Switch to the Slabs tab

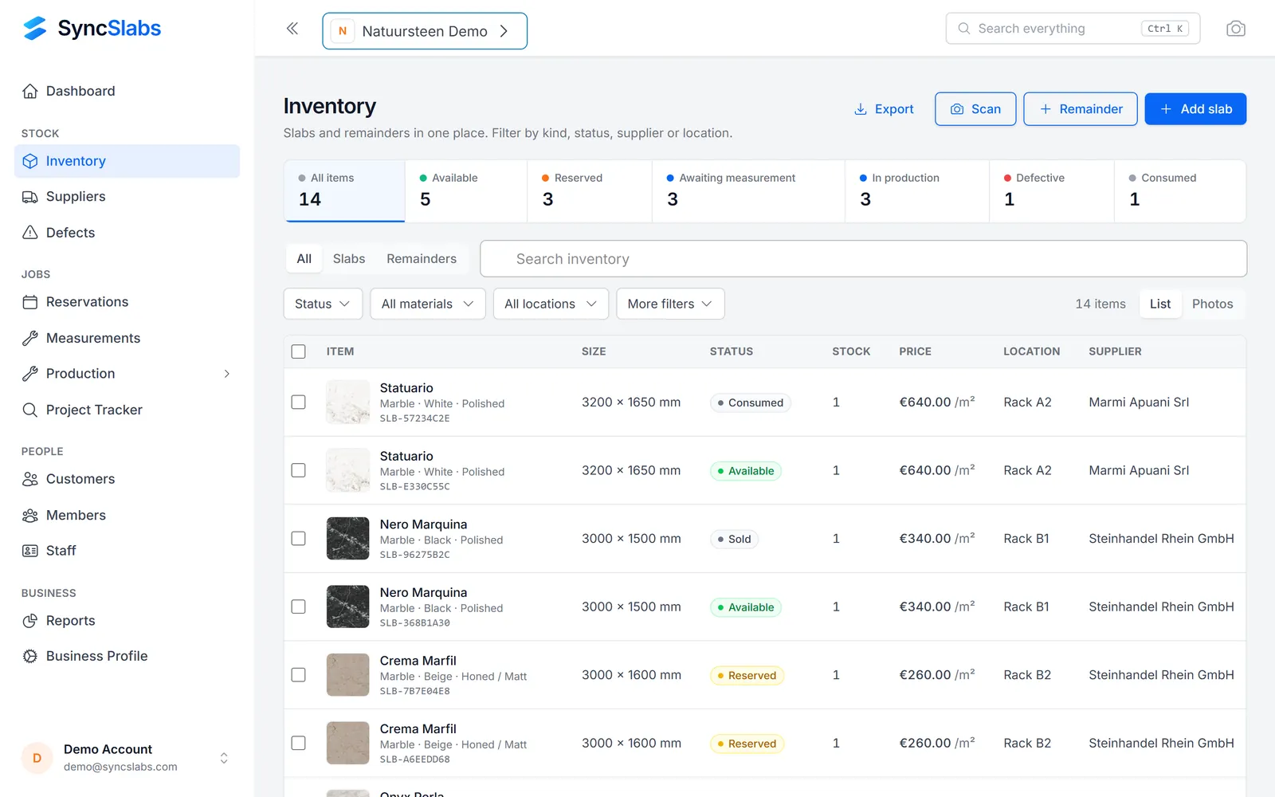tap(349, 259)
